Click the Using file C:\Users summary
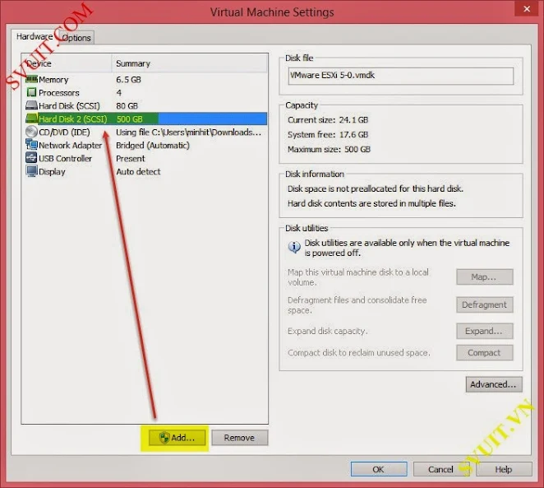544x488 pixels. pyautogui.click(x=188, y=132)
